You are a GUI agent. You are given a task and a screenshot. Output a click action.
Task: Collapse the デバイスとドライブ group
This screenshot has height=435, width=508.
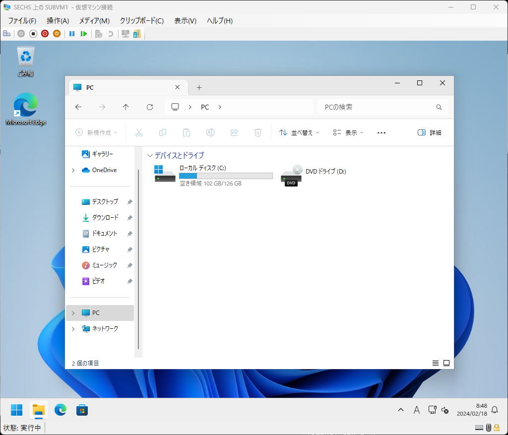point(150,155)
